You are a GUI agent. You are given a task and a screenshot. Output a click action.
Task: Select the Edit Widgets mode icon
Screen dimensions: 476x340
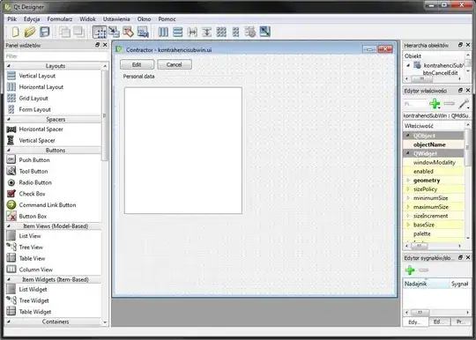[x=100, y=32]
